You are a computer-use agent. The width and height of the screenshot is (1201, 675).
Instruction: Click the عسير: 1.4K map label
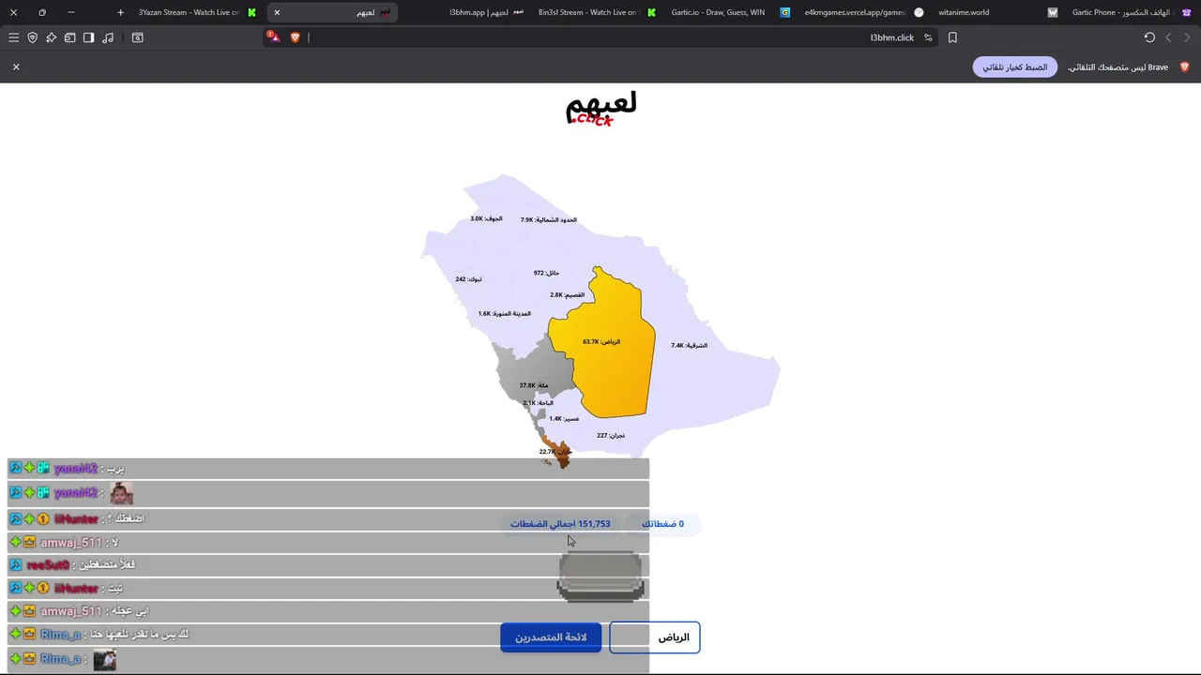[x=564, y=419]
